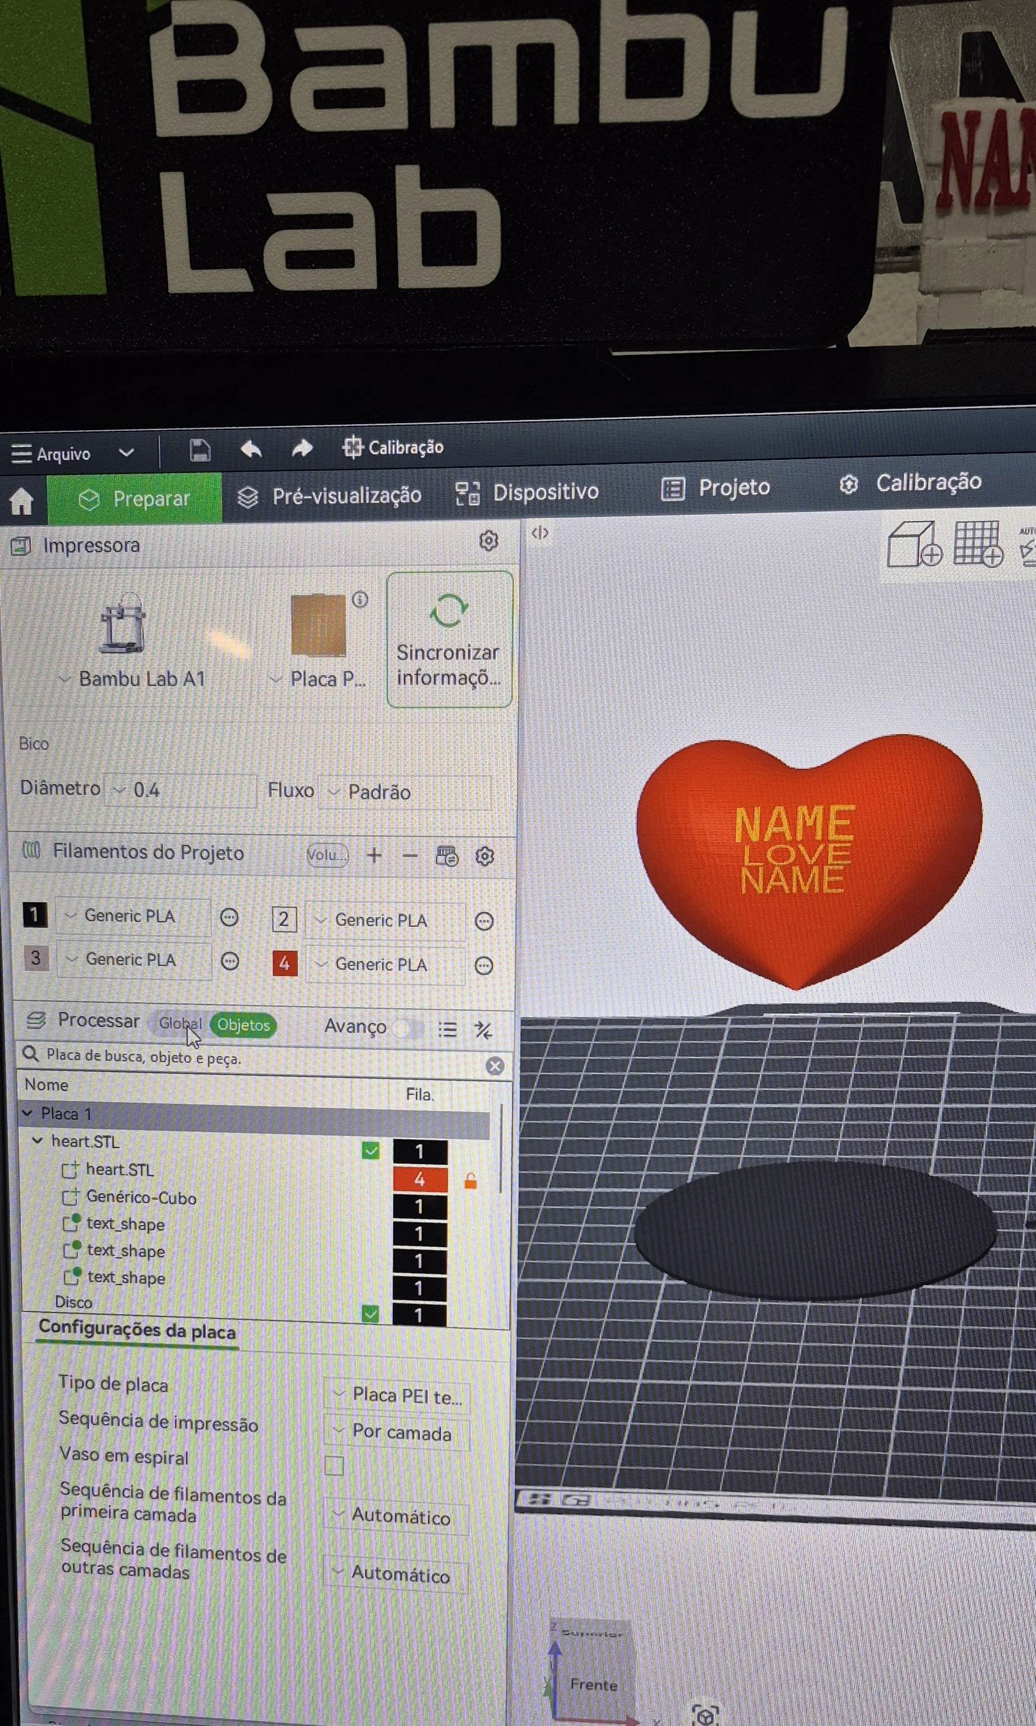Click the settings list icon next to Avanço
The image size is (1036, 1726).
pyautogui.click(x=447, y=1029)
